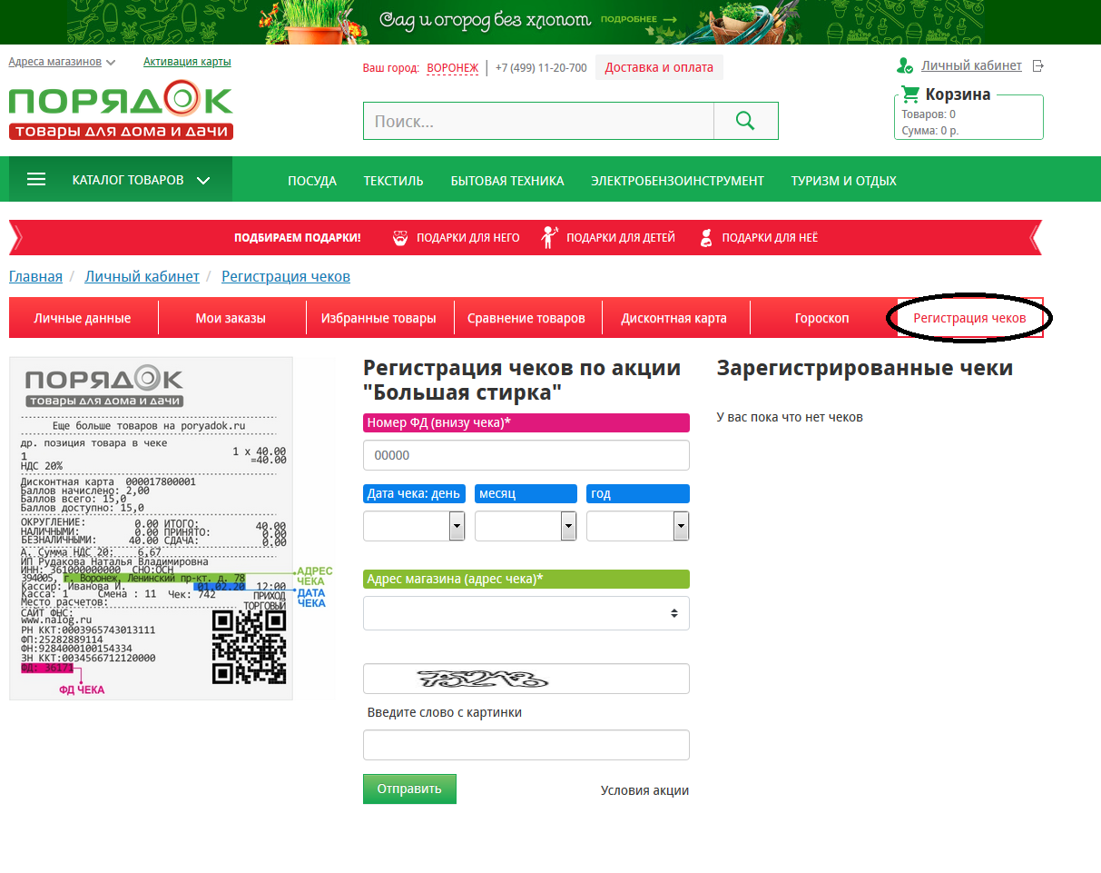Click the magnifier search icon button
This screenshot has height=873, width=1101.
point(745,121)
